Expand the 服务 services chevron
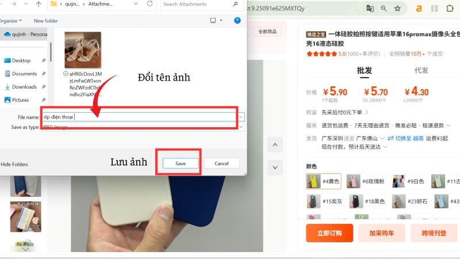The width and height of the screenshot is (460, 259). [448, 125]
